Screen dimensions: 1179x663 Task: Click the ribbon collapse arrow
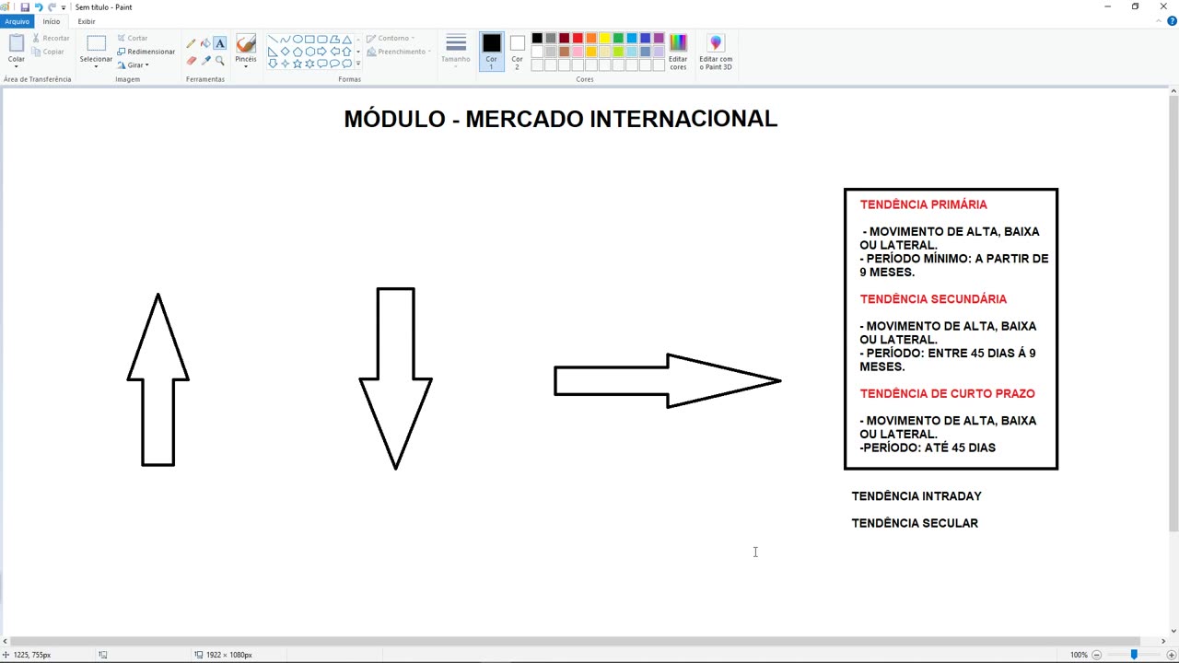point(1160,21)
